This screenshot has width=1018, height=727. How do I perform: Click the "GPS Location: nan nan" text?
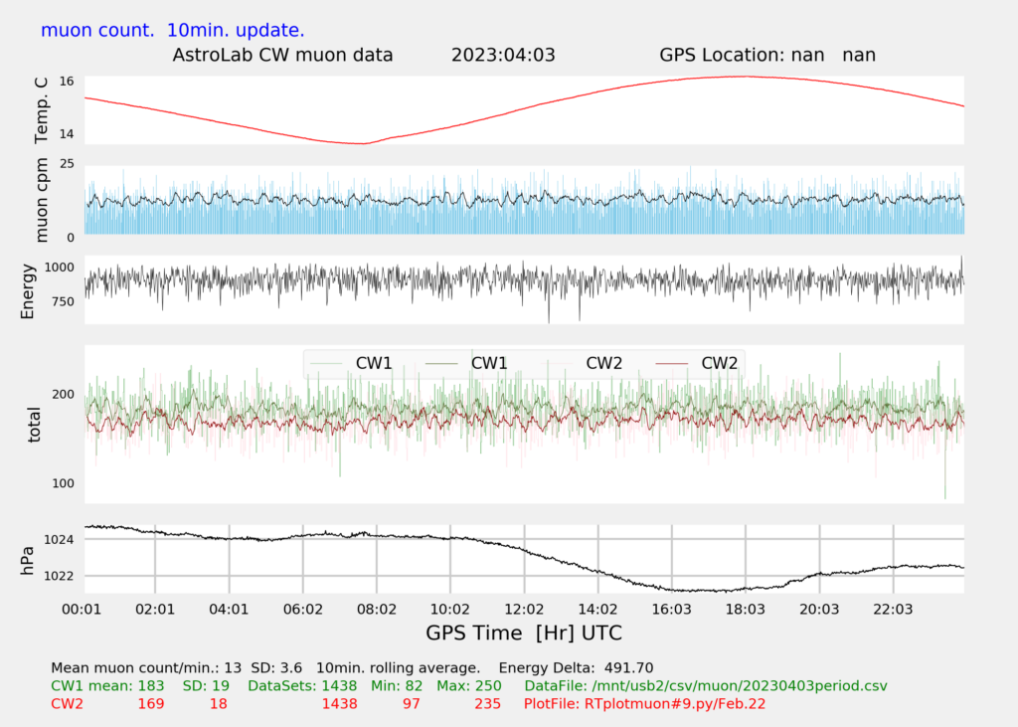point(767,55)
